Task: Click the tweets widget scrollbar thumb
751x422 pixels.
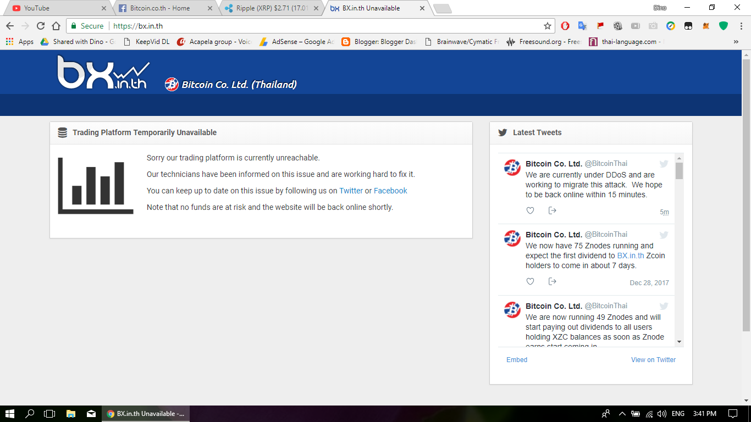Action: click(680, 171)
